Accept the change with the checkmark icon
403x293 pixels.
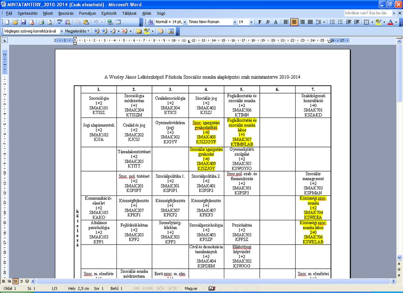[113, 31]
